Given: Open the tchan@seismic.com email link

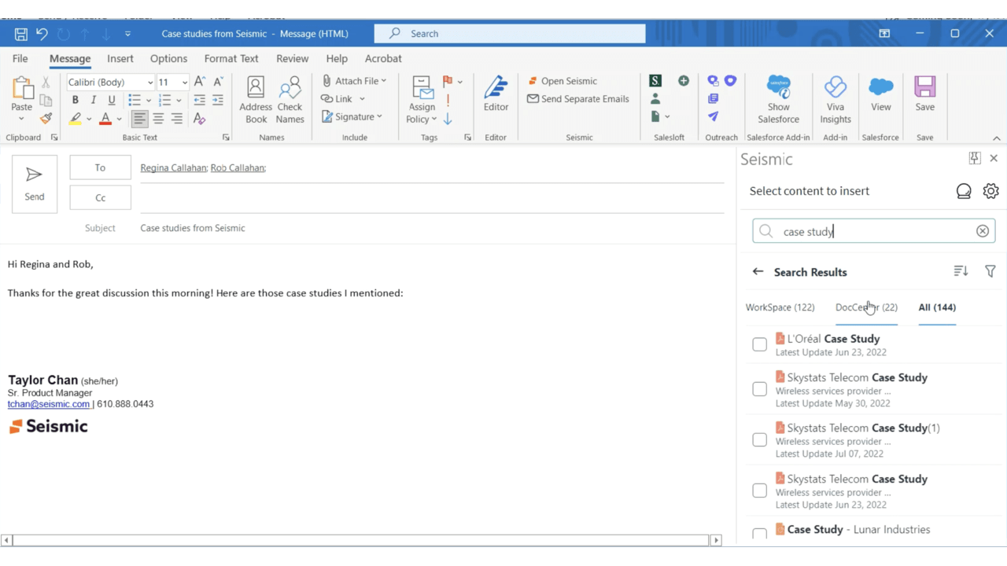Looking at the screenshot, I should pos(49,404).
